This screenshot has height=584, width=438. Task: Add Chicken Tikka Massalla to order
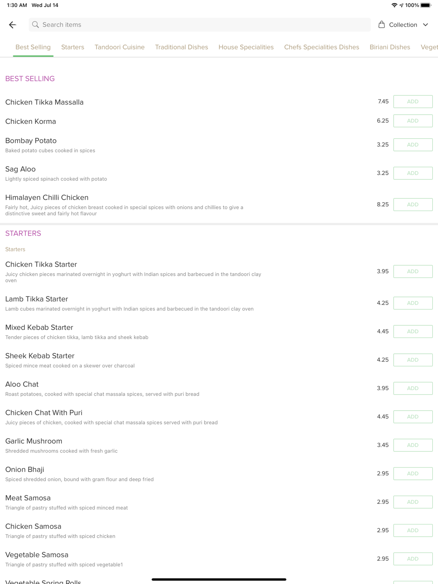[413, 102]
